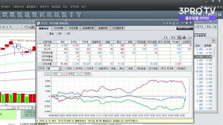Uncheck the 기관계 checkbox
Screen dimensions: 223x125
coord(85,69)
